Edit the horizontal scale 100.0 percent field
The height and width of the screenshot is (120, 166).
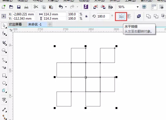pos(73,14)
